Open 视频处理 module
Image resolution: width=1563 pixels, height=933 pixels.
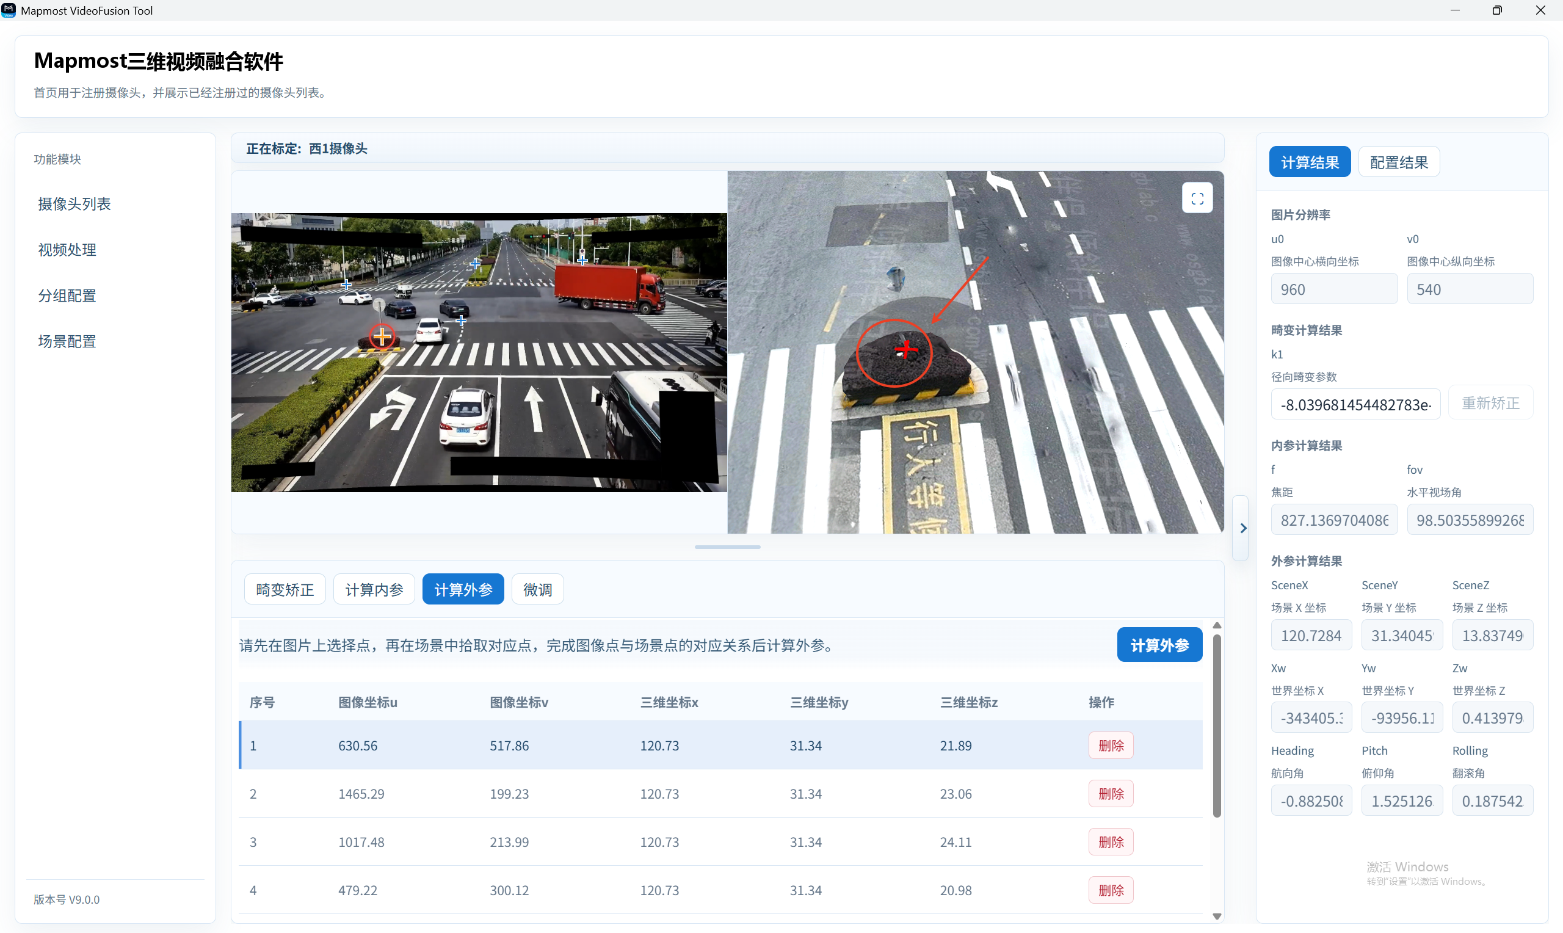tap(67, 250)
